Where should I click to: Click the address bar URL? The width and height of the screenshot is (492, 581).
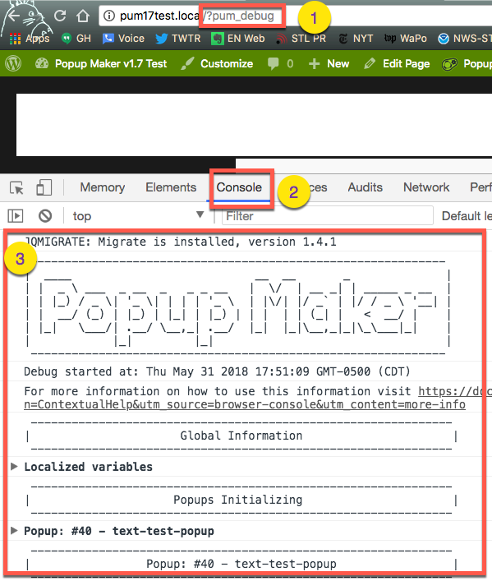197,16
